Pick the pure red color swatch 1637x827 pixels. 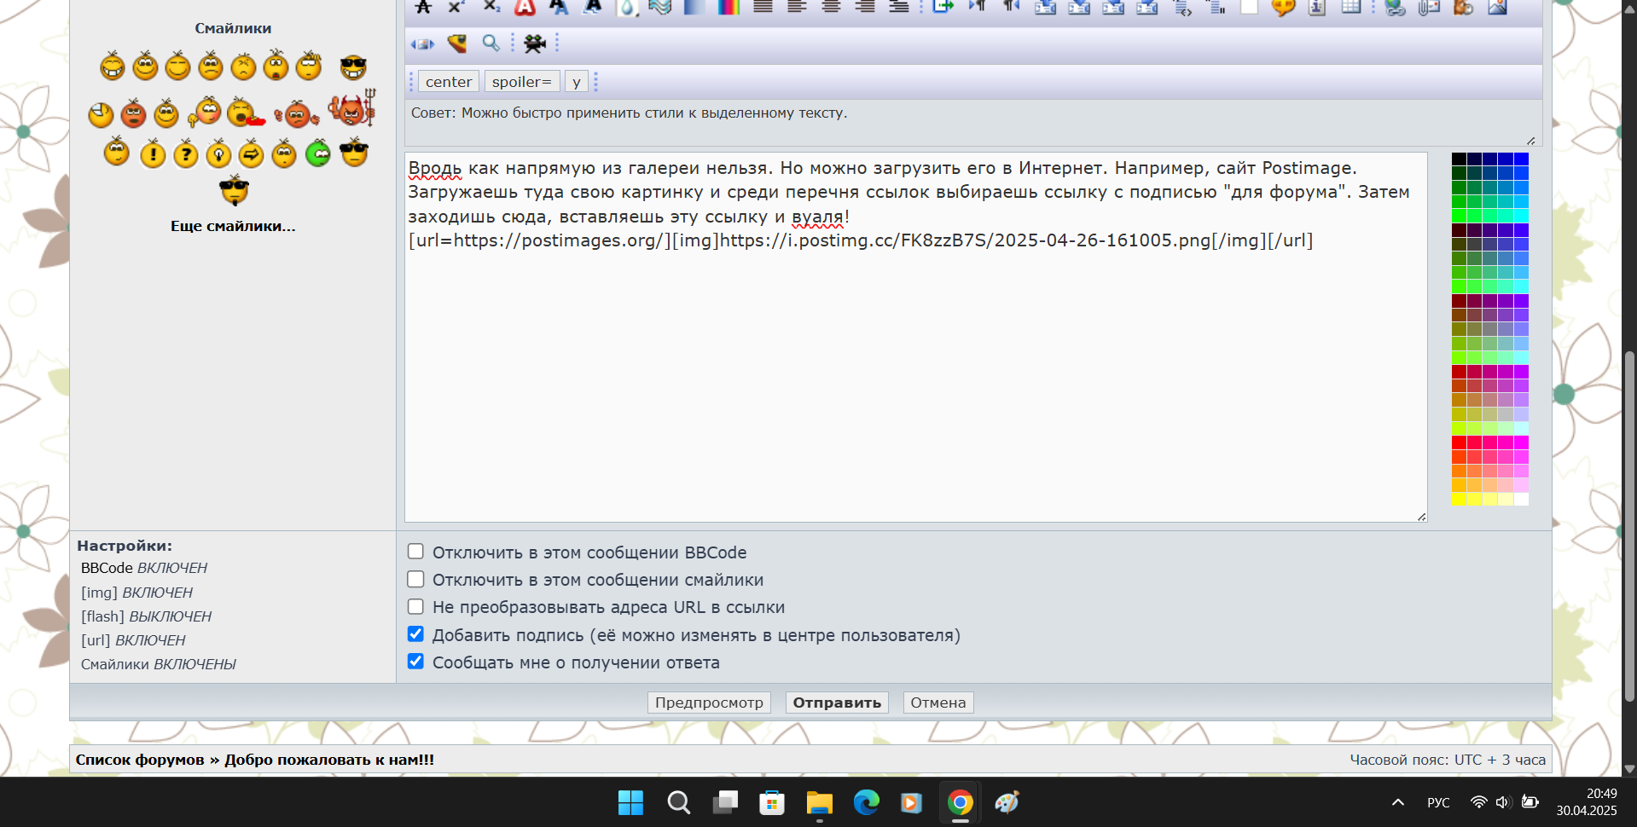(x=1459, y=442)
